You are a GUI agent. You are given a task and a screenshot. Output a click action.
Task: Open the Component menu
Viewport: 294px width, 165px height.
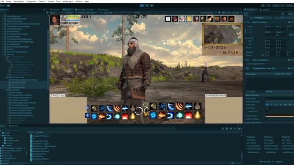31,1
